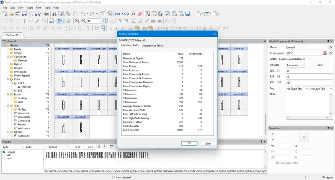Click the AW value input field

click(309, 82)
